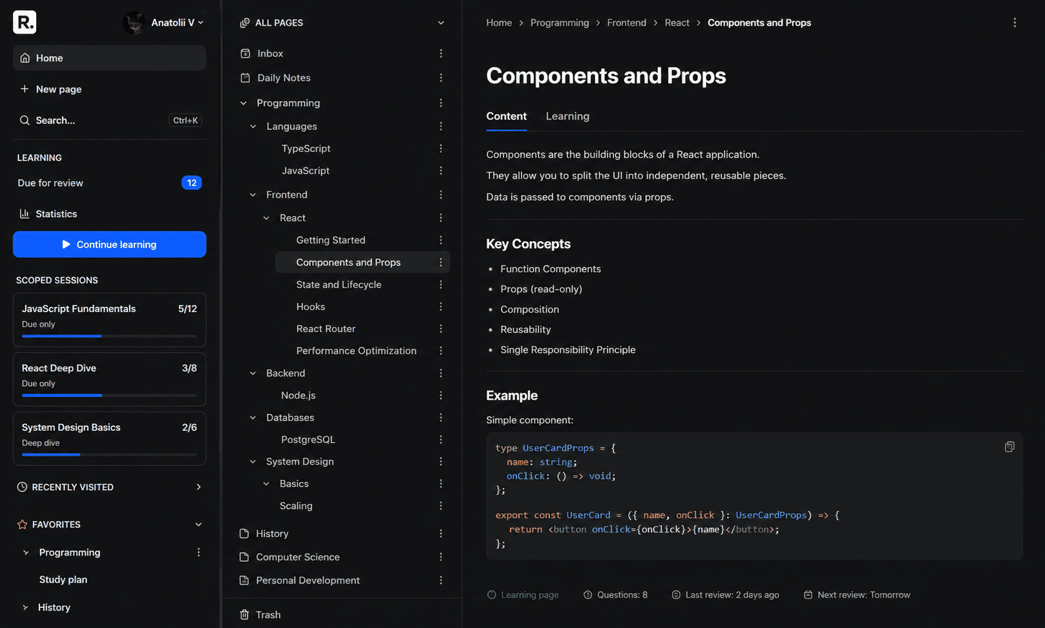
Task: Expand History under Favorites
Action: (25, 607)
